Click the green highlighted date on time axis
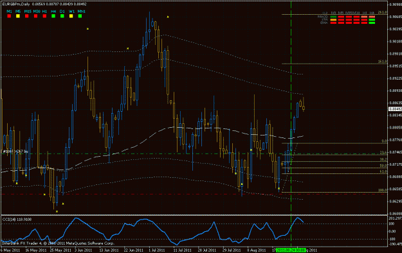Image resolution: width=402 pixels, height=253 pixels. [291, 250]
